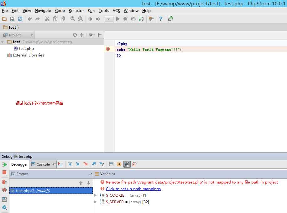Open Settings with the wrench icon
This screenshot has width=287, height=213.
pyautogui.click(x=151, y=19)
